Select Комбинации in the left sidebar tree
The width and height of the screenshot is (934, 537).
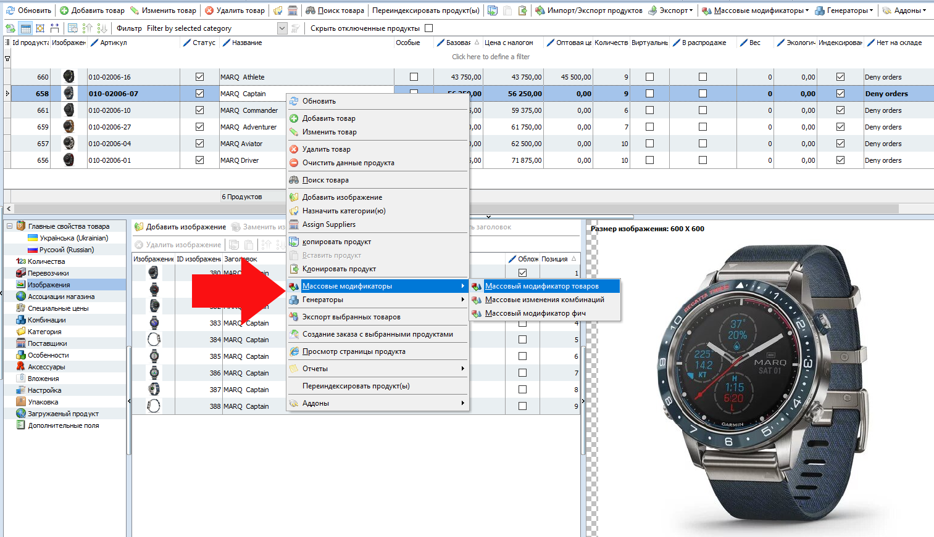point(46,320)
